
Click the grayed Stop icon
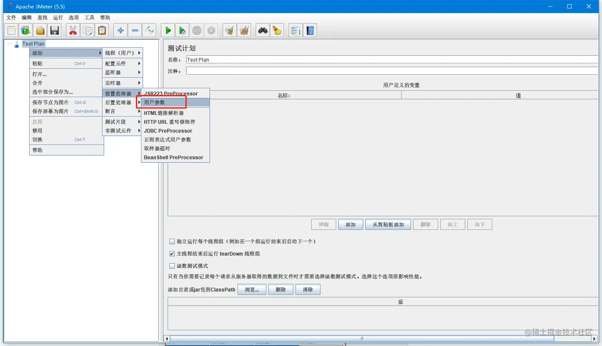pyautogui.click(x=197, y=30)
